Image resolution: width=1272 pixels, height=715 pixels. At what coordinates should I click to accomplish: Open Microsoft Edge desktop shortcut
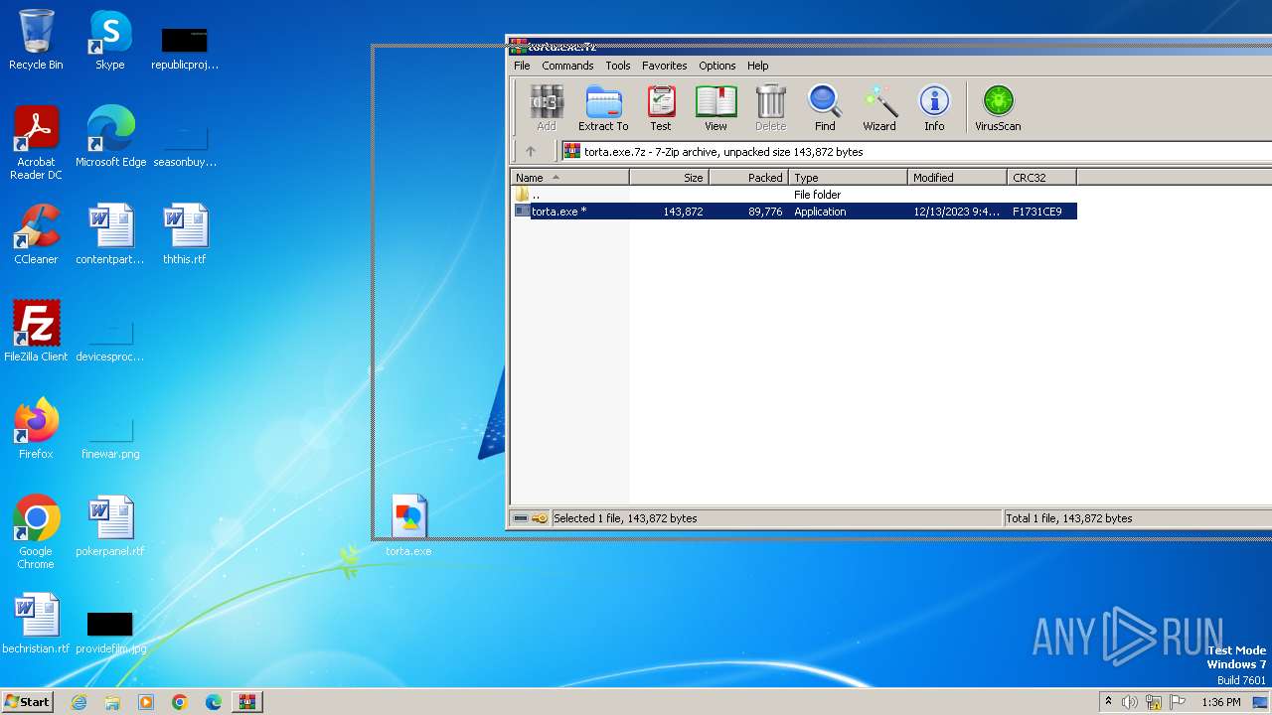coord(110,137)
